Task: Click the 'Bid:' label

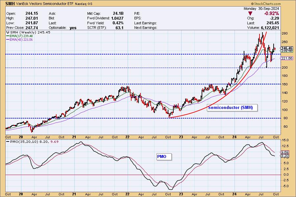Action: click(x=52, y=18)
